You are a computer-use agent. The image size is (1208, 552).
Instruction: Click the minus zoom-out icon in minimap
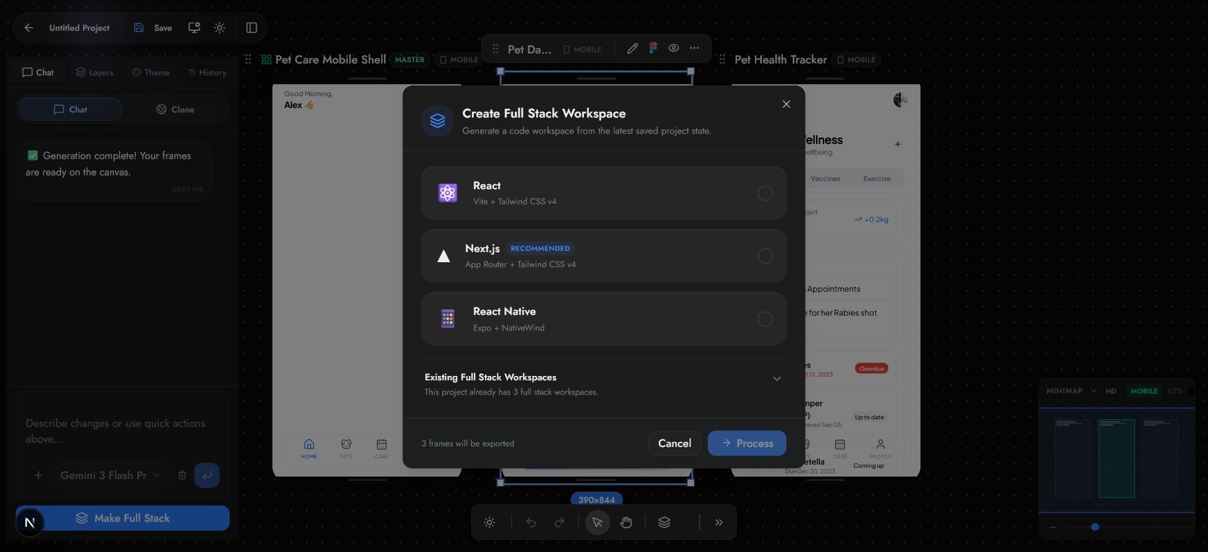click(x=1053, y=527)
